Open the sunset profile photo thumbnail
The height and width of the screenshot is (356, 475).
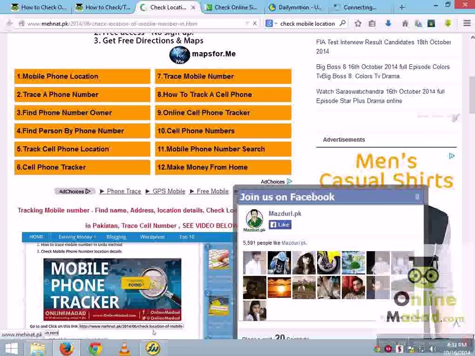click(x=279, y=287)
